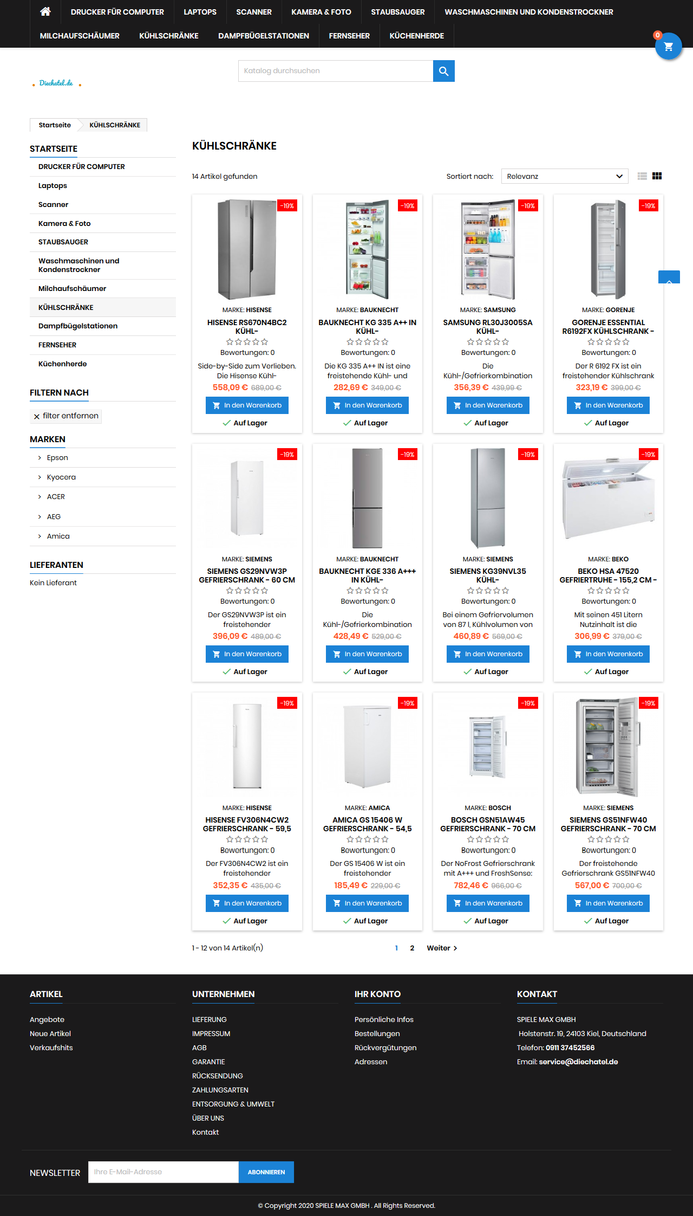693x1216 pixels.
Task: Click Startseite in the breadcrumb
Action: pyautogui.click(x=55, y=125)
